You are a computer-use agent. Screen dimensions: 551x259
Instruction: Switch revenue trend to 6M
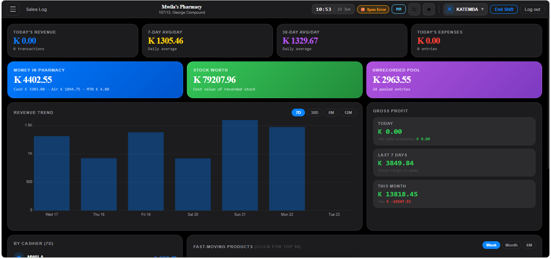[x=331, y=113]
